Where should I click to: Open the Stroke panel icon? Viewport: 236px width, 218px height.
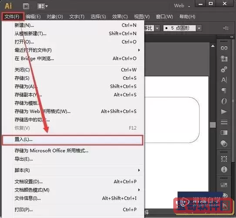(224, 122)
